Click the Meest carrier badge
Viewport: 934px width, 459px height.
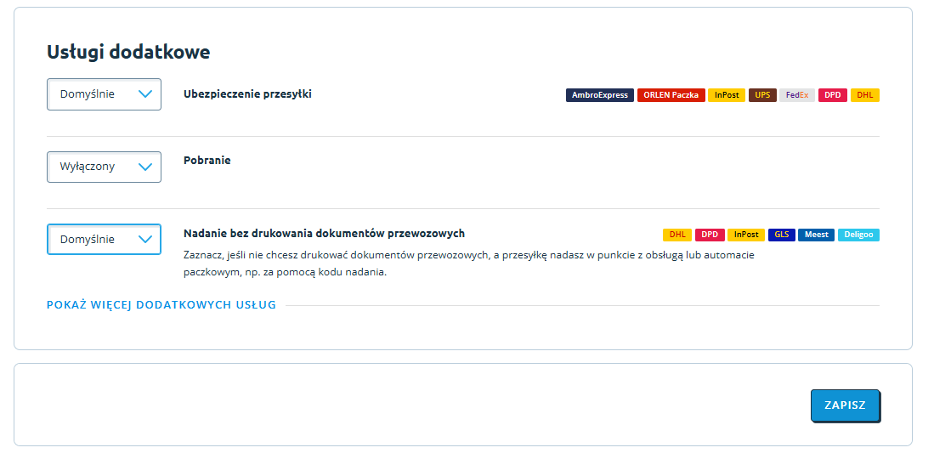point(817,235)
